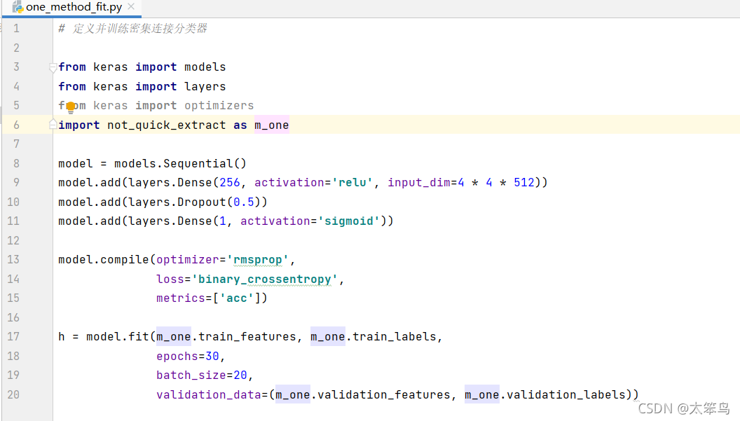The width and height of the screenshot is (740, 421).
Task: Click fold end marker at line 6
Action: 53,125
